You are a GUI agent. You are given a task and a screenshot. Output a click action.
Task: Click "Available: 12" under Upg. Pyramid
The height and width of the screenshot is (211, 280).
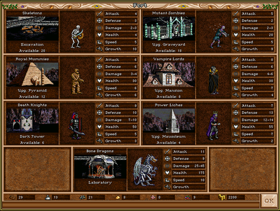click(x=32, y=97)
